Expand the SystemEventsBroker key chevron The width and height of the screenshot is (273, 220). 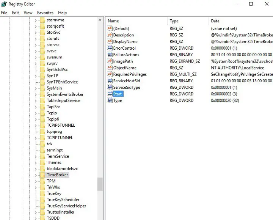tap(36, 94)
